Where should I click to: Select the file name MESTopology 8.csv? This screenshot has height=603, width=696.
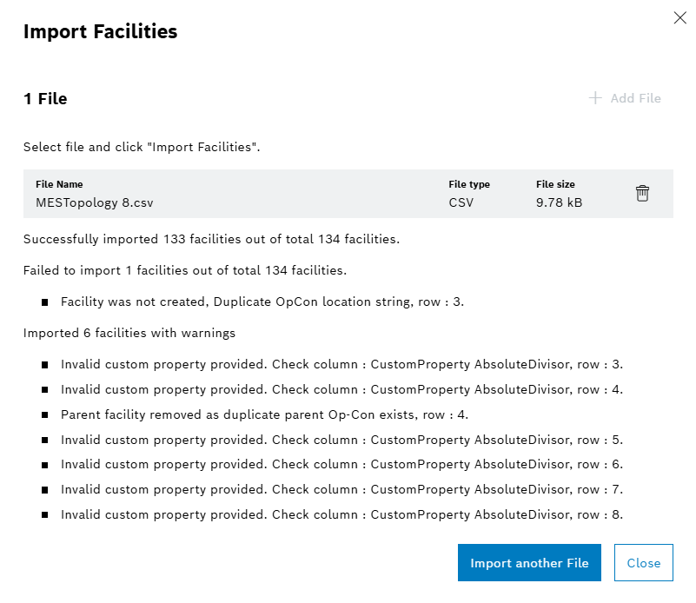click(92, 202)
